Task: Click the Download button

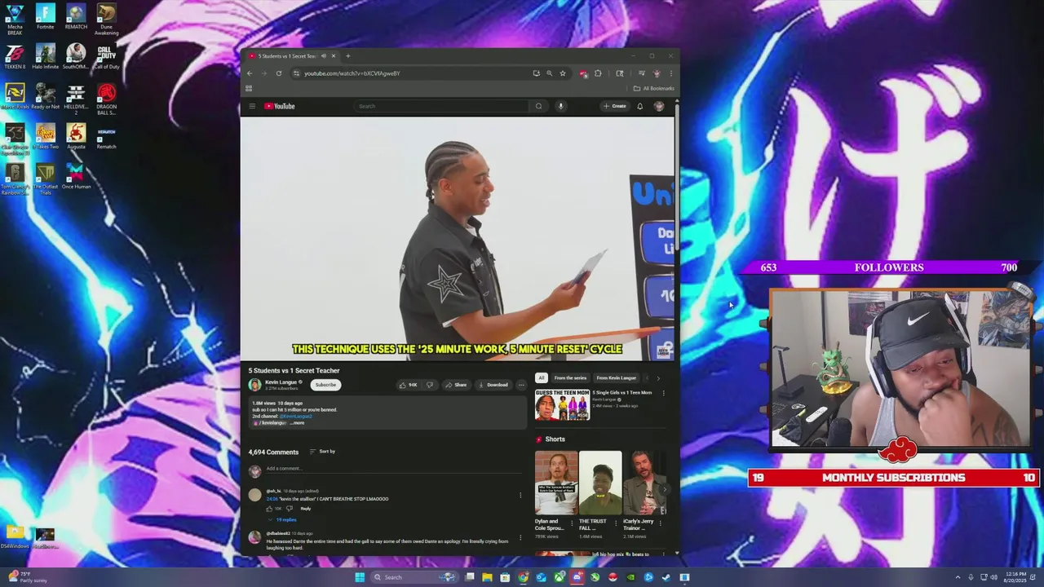Action: (x=493, y=385)
